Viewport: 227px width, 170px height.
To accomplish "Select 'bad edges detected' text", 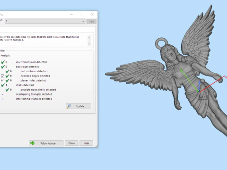I will point(27,67).
